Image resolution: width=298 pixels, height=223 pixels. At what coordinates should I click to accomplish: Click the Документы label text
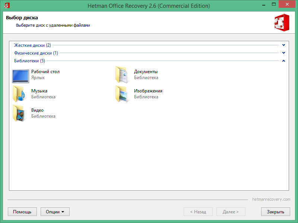click(146, 72)
